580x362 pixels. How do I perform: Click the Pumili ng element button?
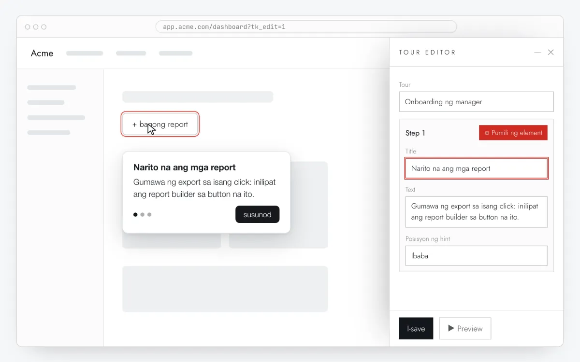(x=513, y=133)
